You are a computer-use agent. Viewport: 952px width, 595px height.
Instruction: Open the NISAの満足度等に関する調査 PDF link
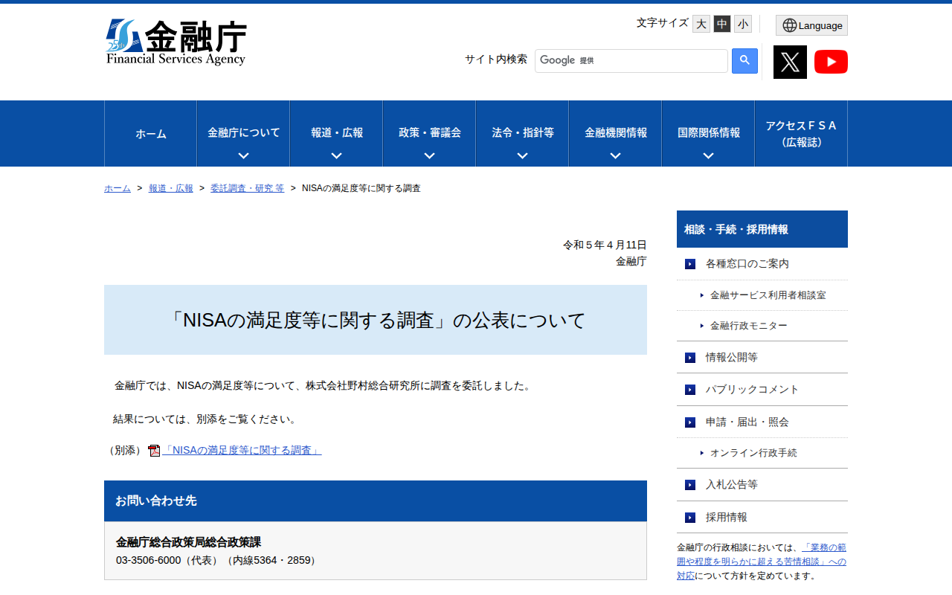point(242,450)
